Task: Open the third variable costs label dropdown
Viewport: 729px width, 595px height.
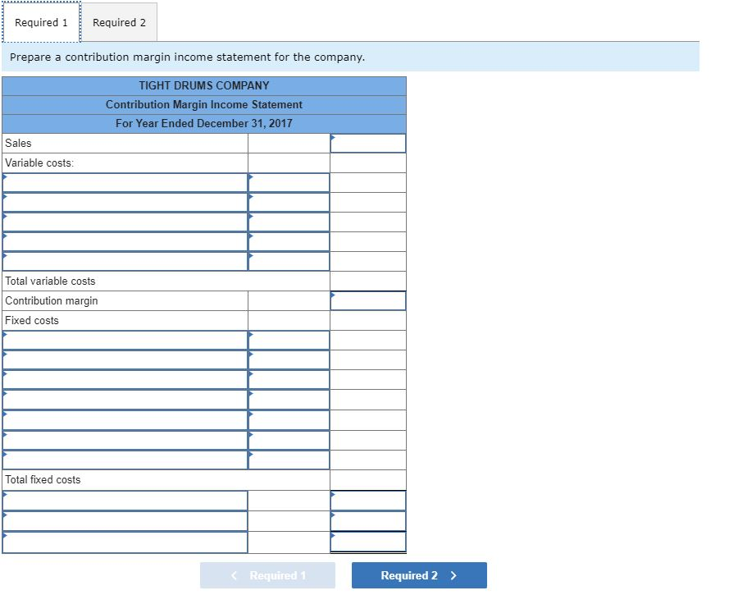Action: coord(123,222)
